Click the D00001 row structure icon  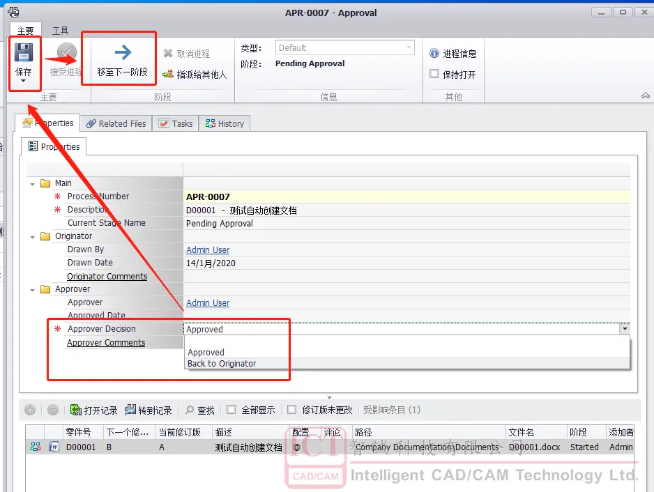tap(36, 447)
